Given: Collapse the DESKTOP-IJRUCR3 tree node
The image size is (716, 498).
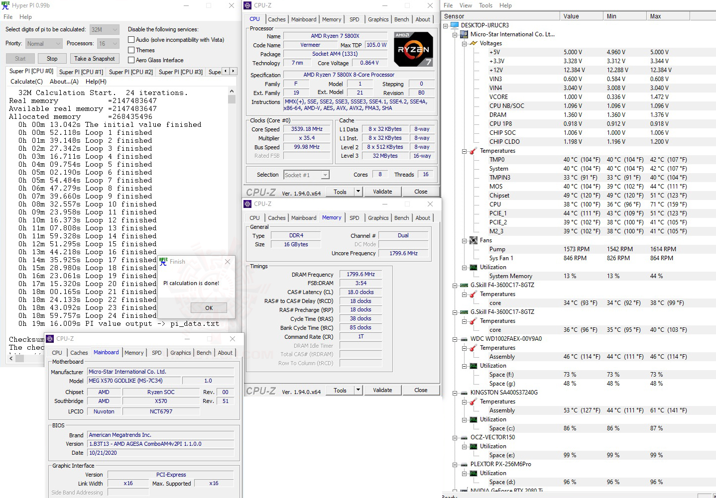Looking at the screenshot, I should (x=446, y=25).
